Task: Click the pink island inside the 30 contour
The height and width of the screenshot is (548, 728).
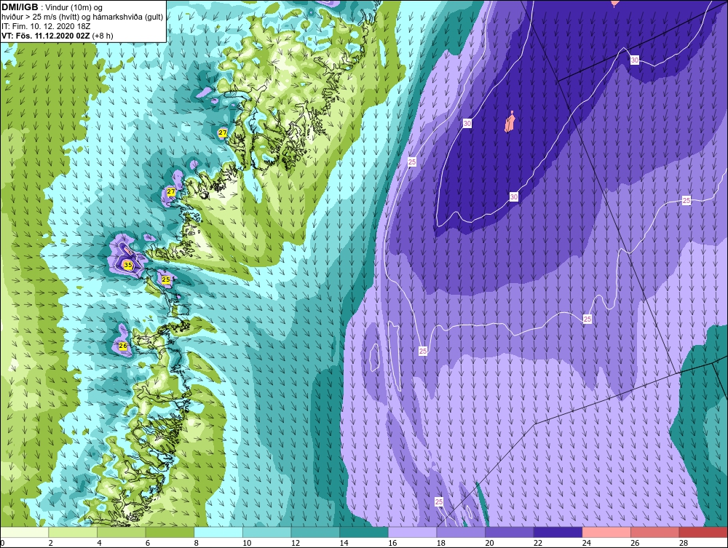Action: 510,122
